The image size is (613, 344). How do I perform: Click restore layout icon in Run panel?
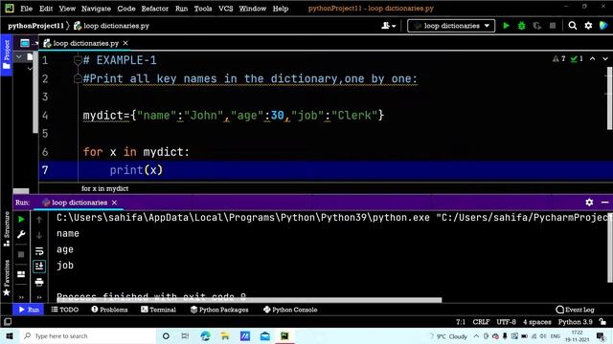(x=21, y=274)
